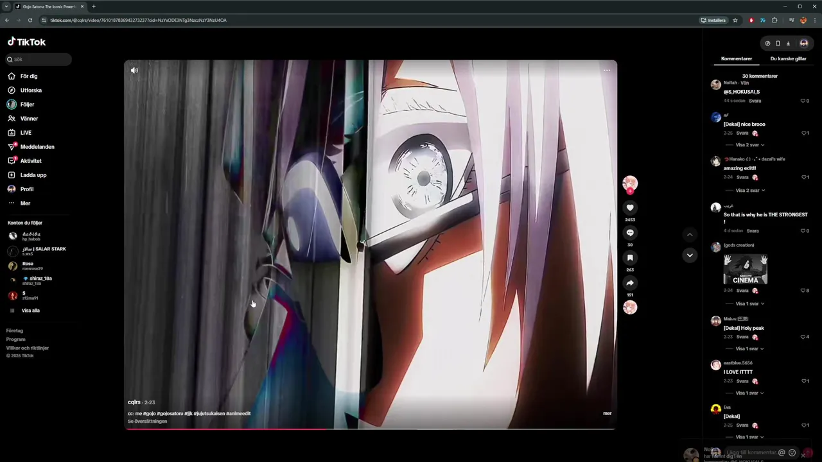
Task: Open Villkor och riktlinjer link
Action: (28, 348)
